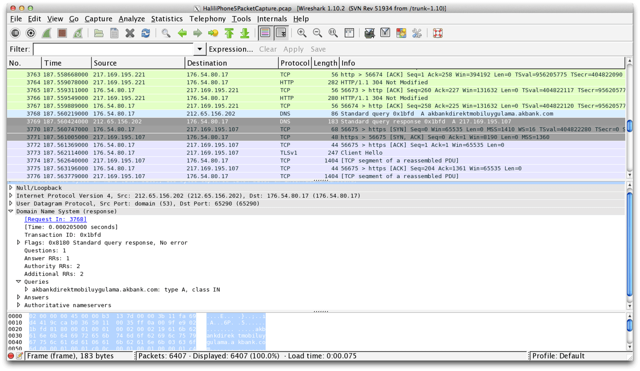Collapse the Domain Name System response section

[x=11, y=211]
